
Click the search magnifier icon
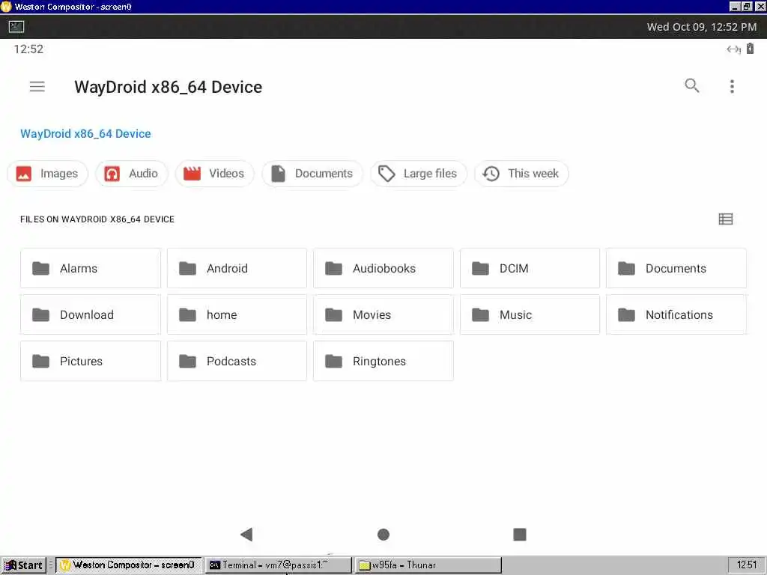click(691, 85)
